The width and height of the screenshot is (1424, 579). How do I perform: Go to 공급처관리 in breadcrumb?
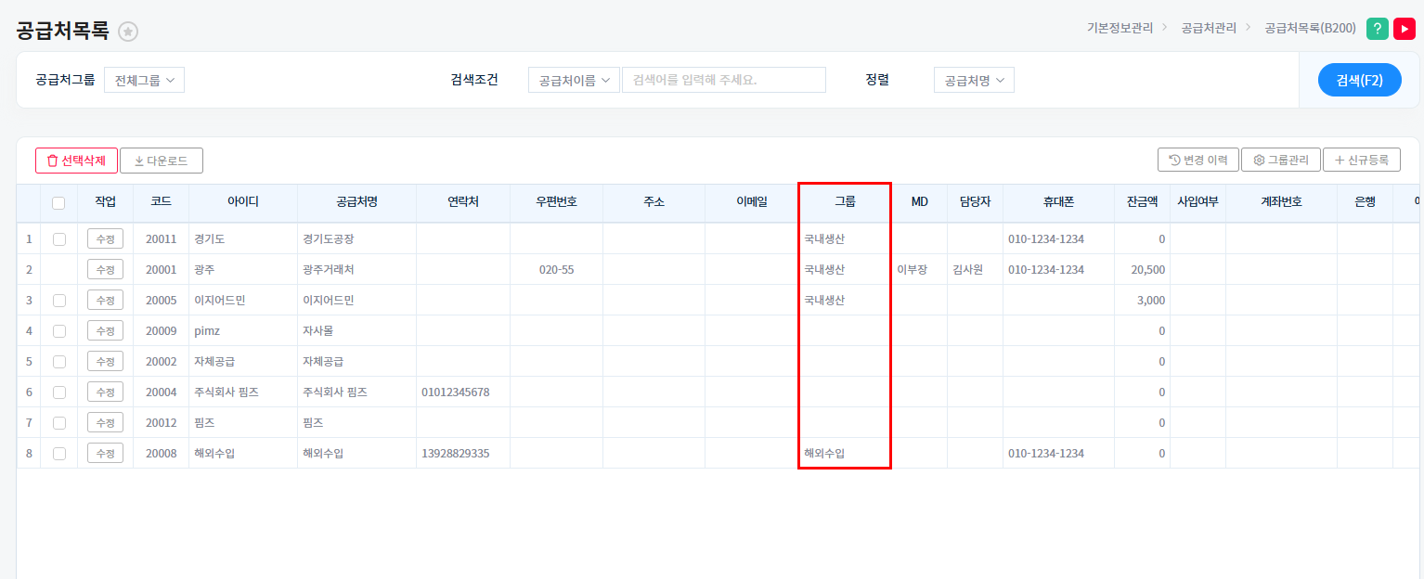point(1209,29)
